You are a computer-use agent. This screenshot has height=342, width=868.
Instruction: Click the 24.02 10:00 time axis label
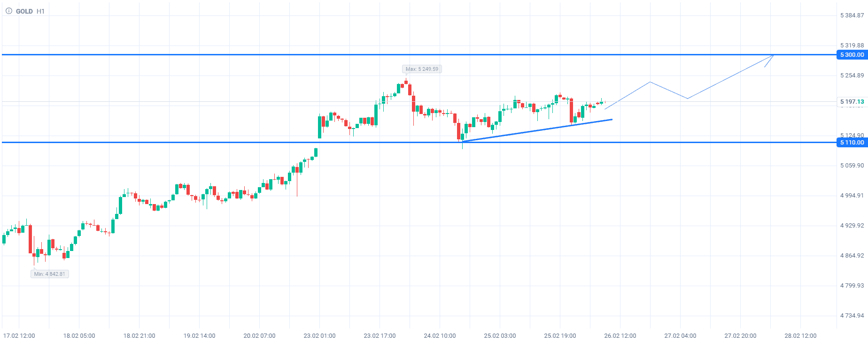coord(440,336)
